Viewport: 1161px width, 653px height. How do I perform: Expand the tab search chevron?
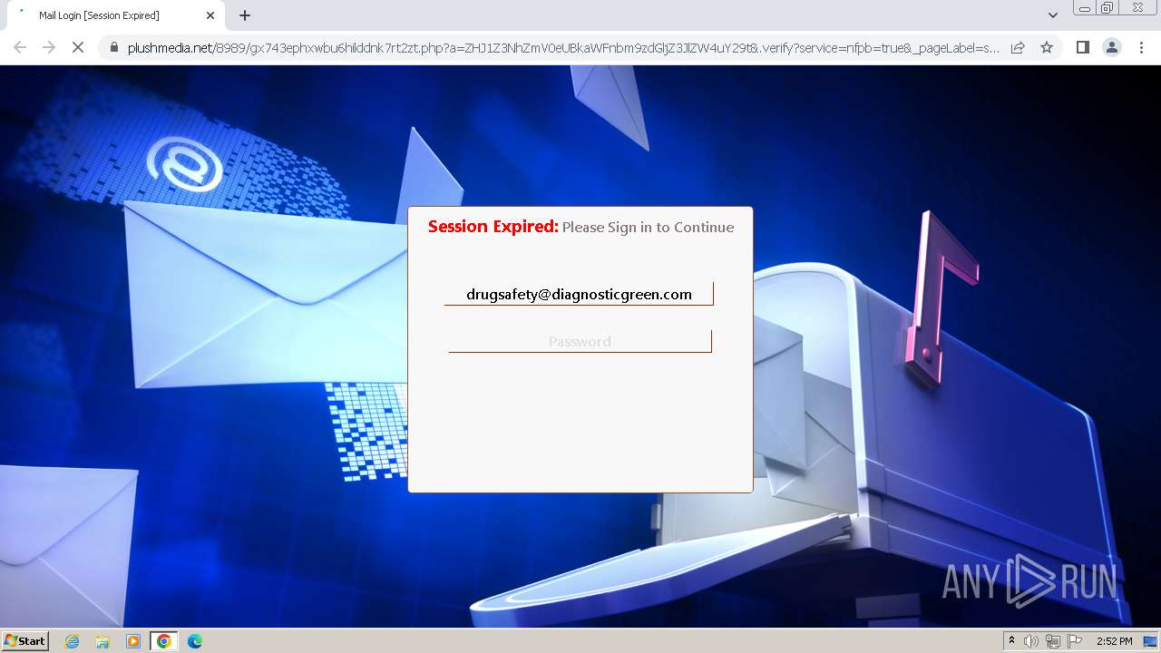pos(1053,15)
